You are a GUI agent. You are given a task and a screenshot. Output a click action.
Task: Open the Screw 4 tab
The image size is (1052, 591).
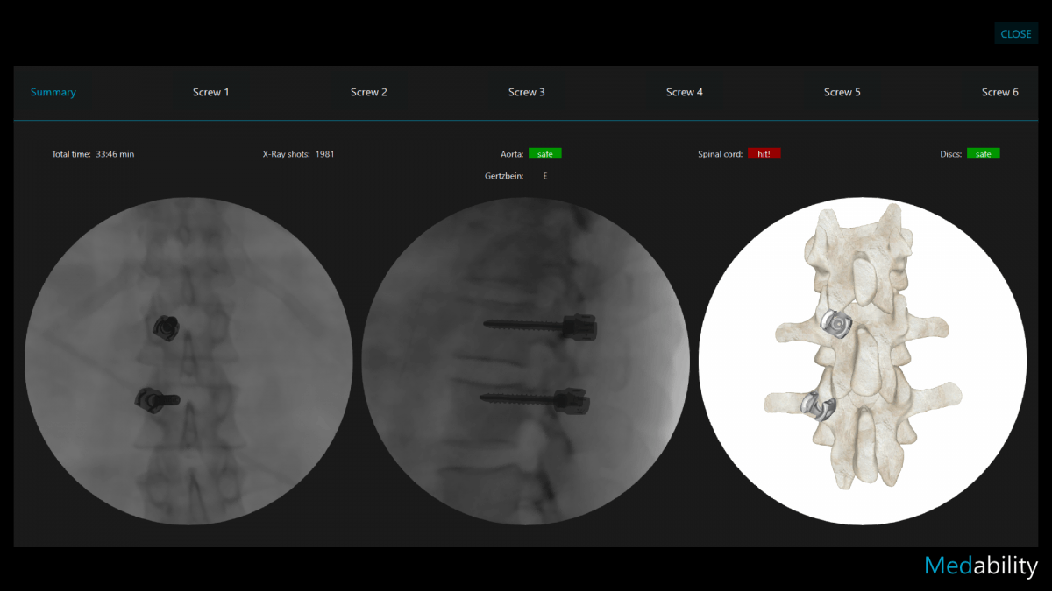click(685, 92)
